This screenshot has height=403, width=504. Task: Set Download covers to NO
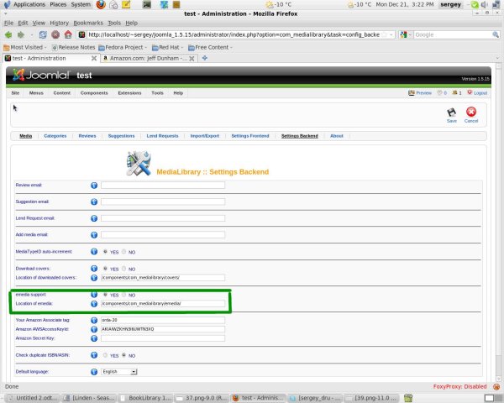(123, 269)
